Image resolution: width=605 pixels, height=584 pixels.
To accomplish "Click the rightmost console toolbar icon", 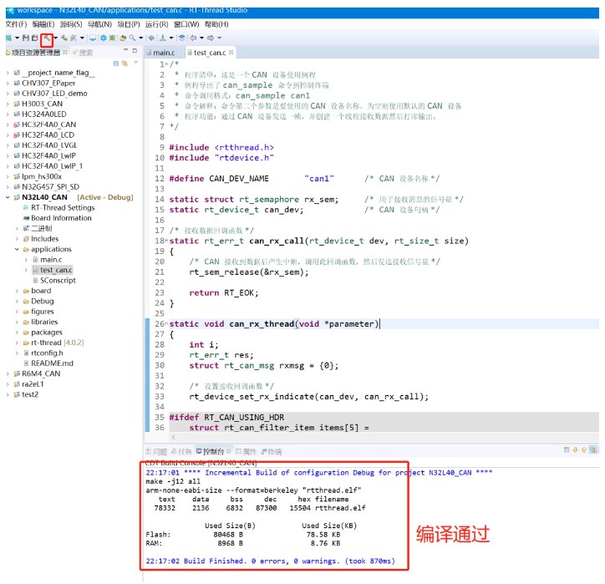I will click(x=593, y=449).
